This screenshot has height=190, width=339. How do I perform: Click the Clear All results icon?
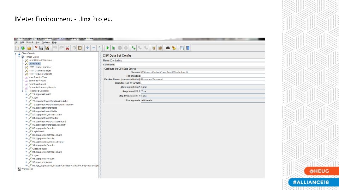coord(160,48)
